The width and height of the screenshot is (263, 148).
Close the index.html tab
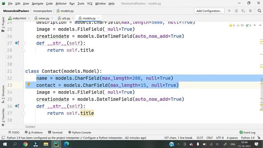(29, 18)
